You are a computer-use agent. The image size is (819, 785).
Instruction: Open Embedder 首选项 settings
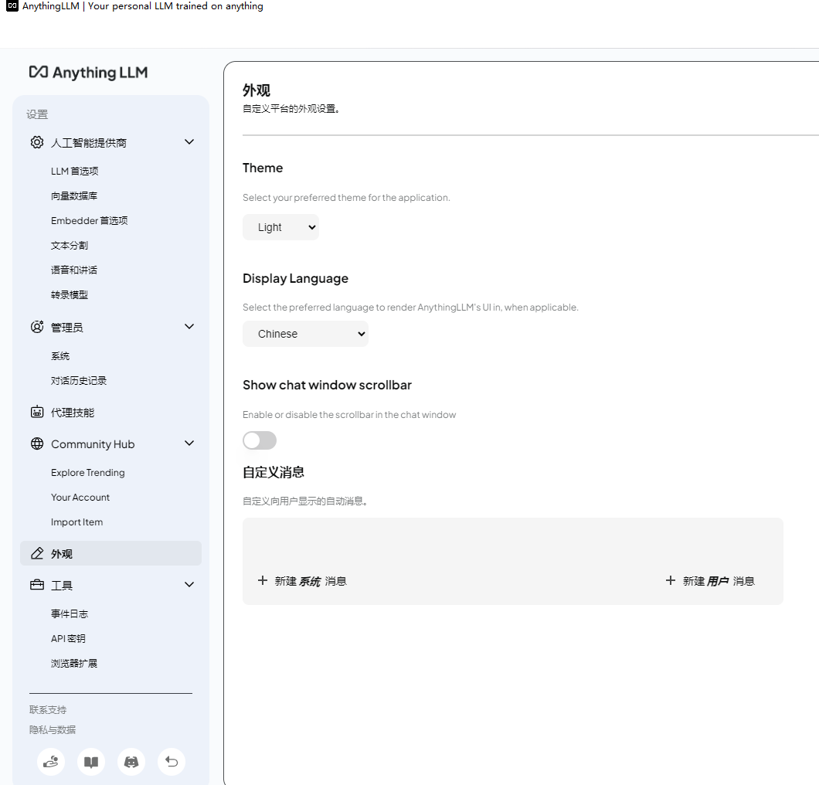90,220
